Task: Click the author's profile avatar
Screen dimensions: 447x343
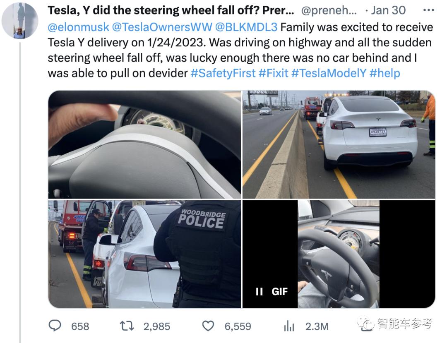Action: [20, 21]
